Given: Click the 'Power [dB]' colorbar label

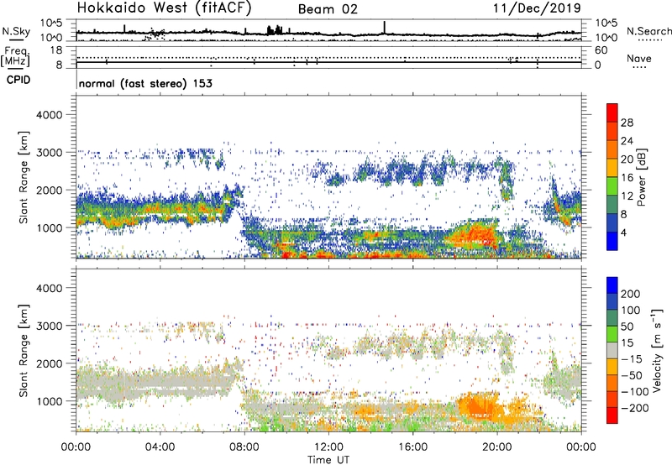Looking at the screenshot, I should (x=642, y=177).
